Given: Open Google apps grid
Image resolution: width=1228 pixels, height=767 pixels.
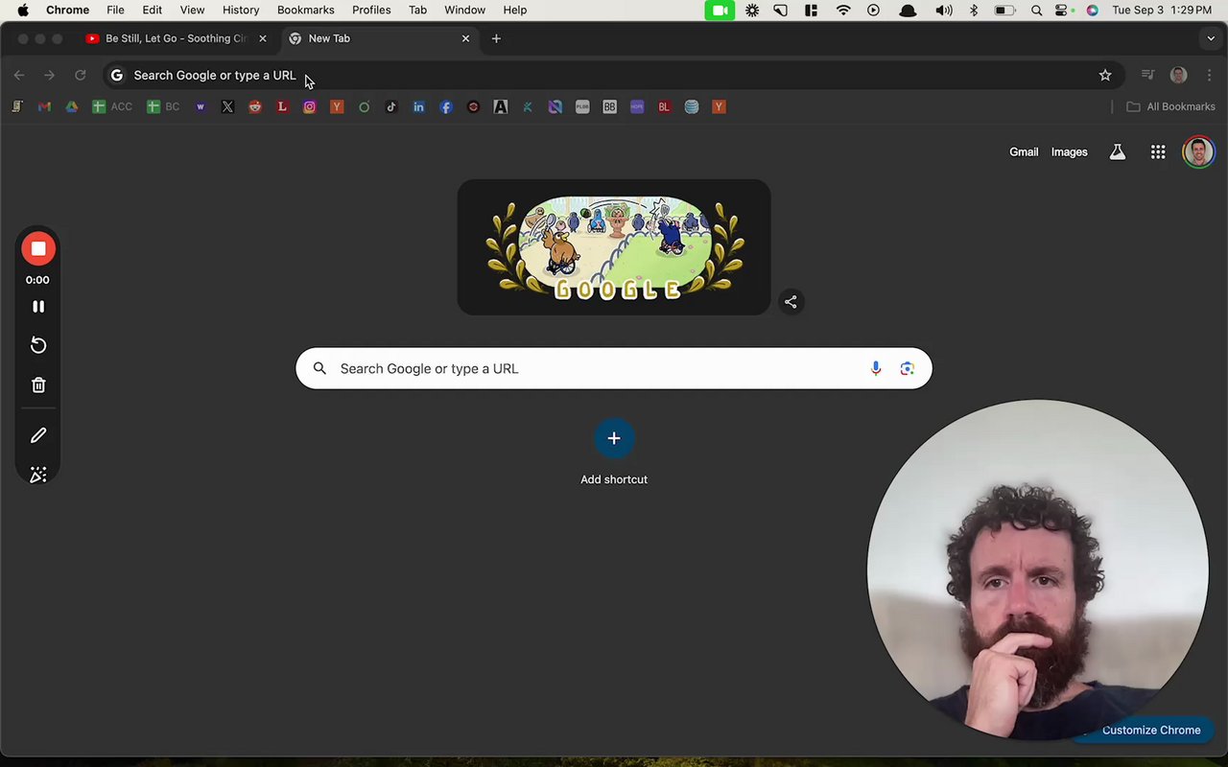Looking at the screenshot, I should [1158, 151].
